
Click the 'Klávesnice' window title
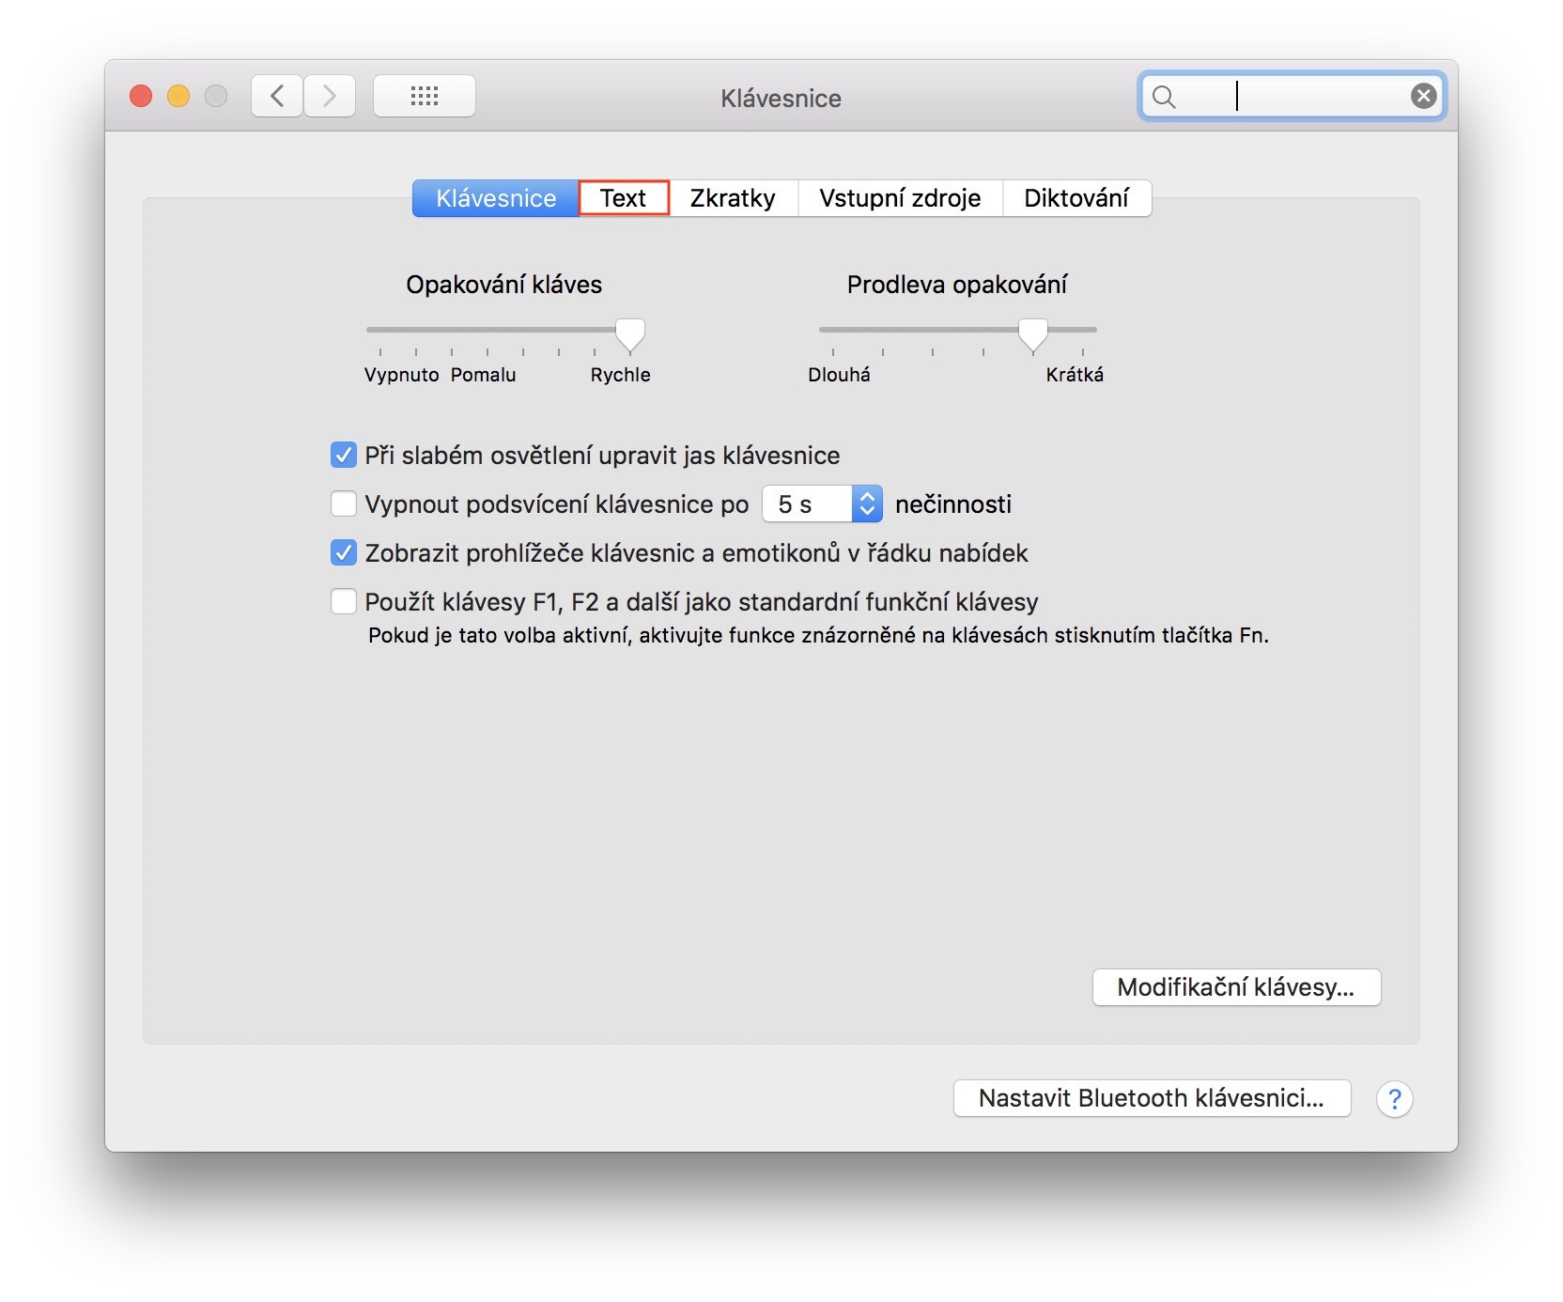[x=781, y=99]
